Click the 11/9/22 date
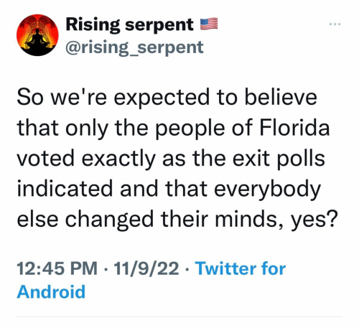The image size is (359, 328). point(146,268)
